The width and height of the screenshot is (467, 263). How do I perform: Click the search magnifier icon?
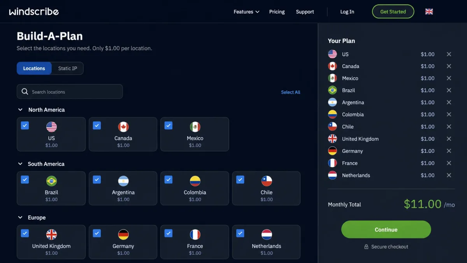pos(25,92)
